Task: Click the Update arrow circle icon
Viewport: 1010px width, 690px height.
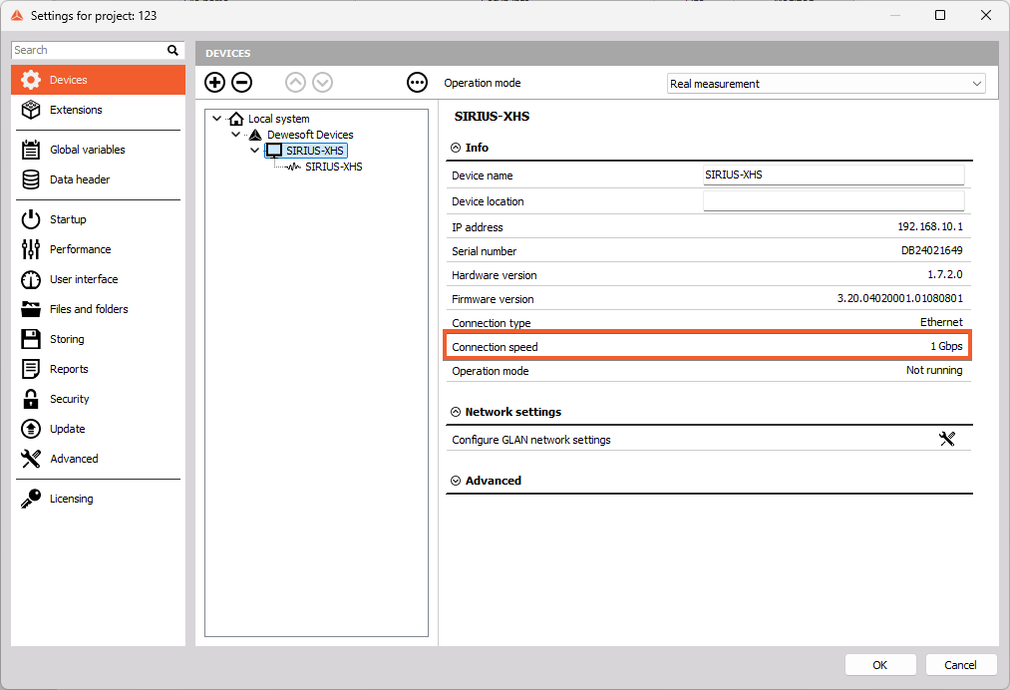Action: pyautogui.click(x=30, y=429)
